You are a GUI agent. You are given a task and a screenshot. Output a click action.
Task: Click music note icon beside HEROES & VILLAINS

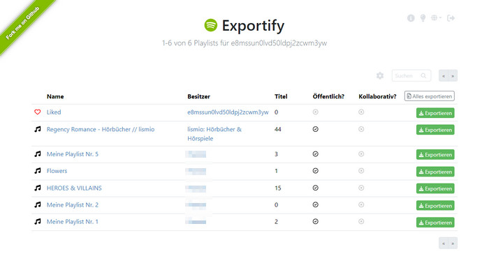(x=38, y=188)
